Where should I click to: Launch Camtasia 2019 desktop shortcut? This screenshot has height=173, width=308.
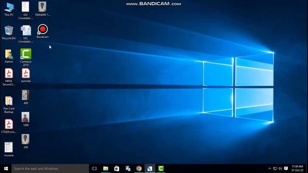(26, 57)
